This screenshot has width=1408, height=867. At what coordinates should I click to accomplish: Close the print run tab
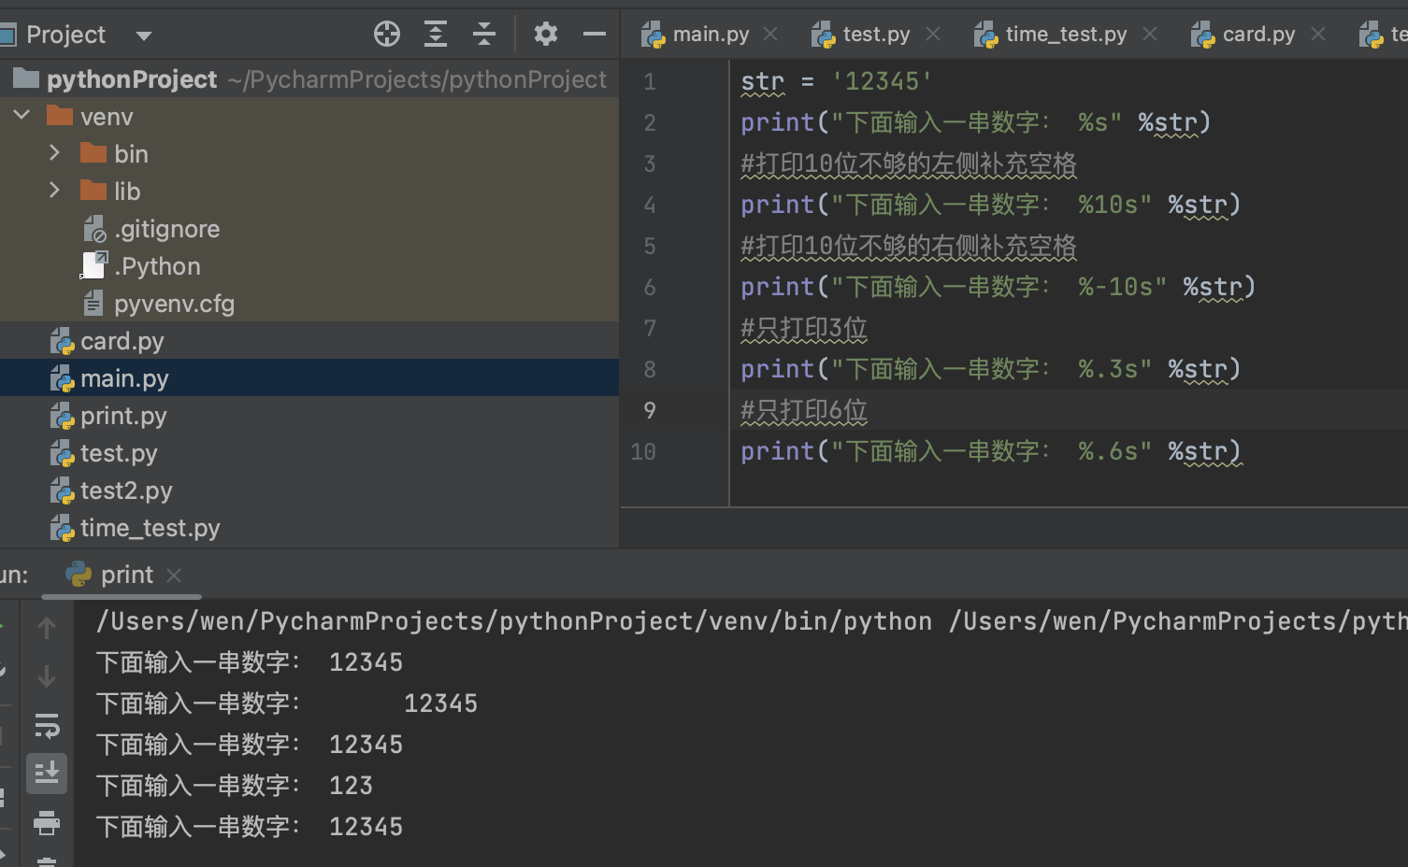[174, 576]
